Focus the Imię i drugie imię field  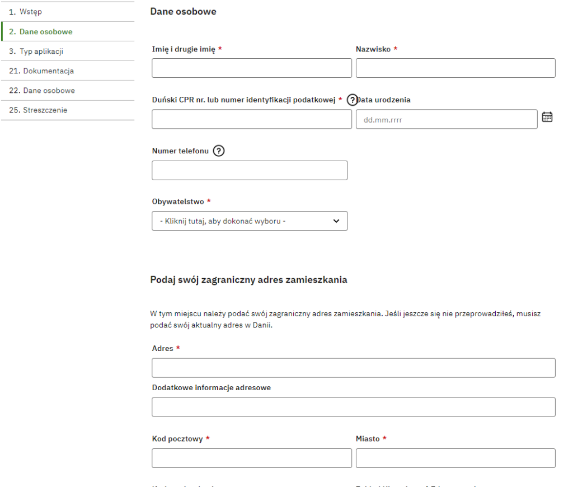tap(252, 68)
